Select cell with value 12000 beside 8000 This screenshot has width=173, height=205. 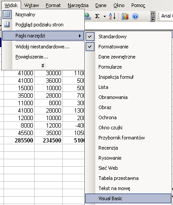coord(49,125)
